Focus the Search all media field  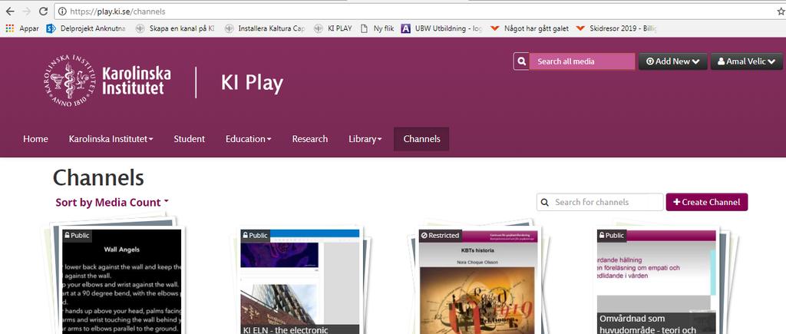tap(582, 61)
